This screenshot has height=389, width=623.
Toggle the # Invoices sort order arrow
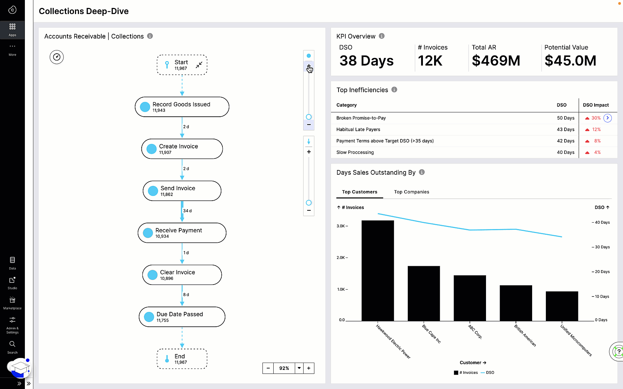coord(339,207)
